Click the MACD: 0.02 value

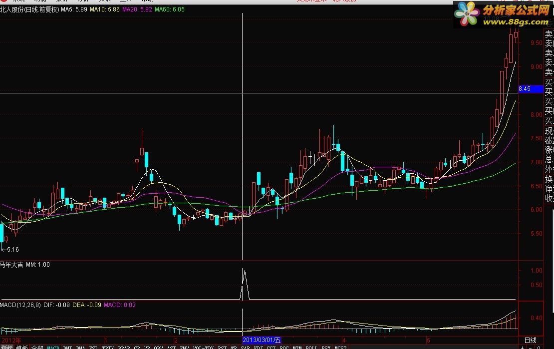coord(120,305)
